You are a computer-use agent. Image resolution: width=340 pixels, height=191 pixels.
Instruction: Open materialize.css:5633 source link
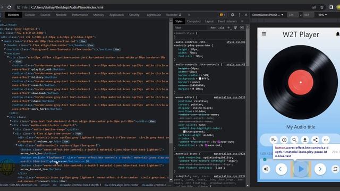tap(229, 98)
